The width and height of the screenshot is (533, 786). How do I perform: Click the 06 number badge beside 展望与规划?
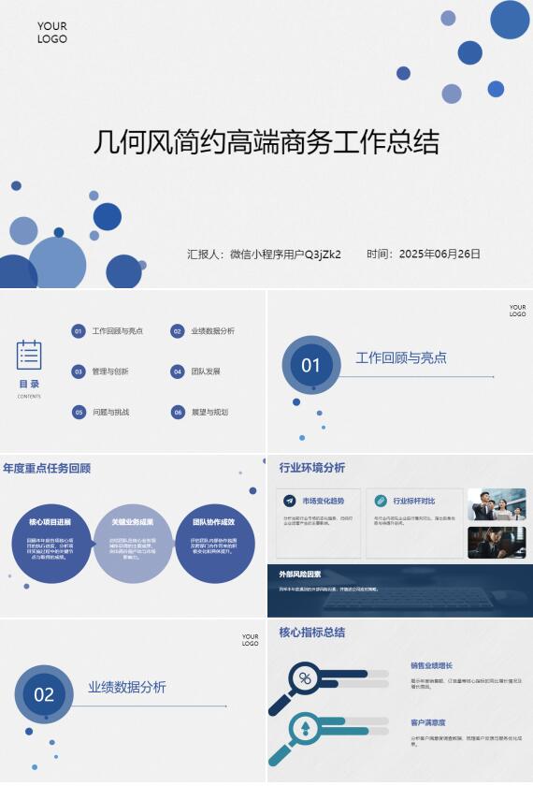pos(178,413)
